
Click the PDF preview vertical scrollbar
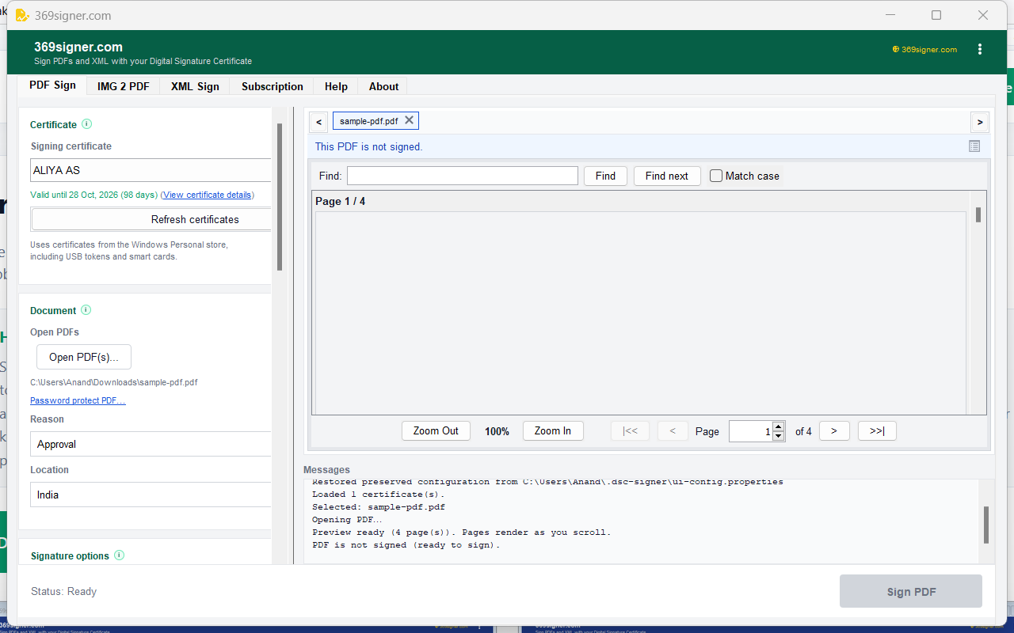[978, 215]
